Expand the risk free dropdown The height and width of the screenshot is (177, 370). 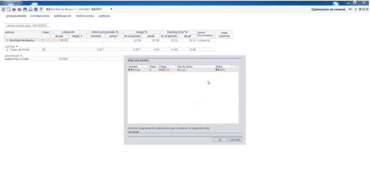pos(17,46)
